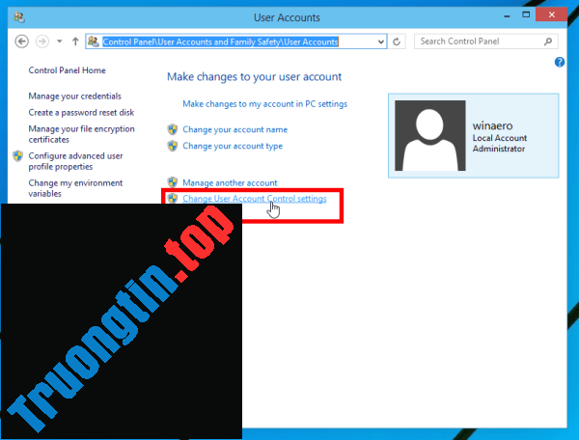Click the Administrator label
Screen dimensions: 579x440
coord(499,149)
